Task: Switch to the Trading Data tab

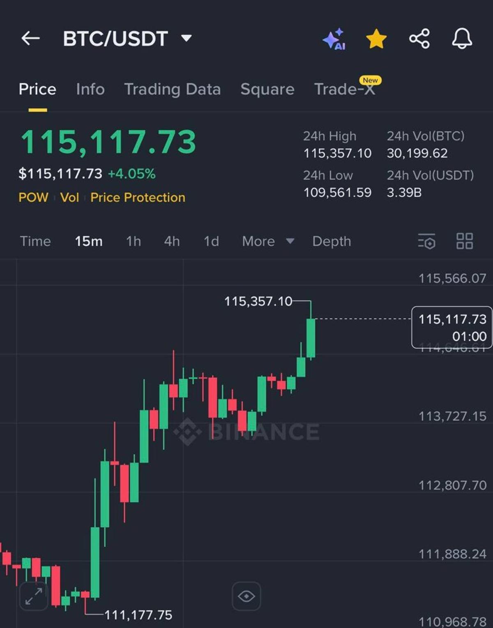Action: point(173,89)
